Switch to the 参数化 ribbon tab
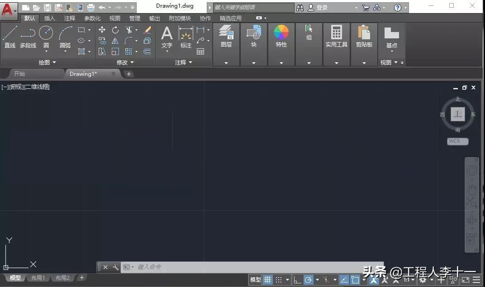 pyautogui.click(x=92, y=18)
